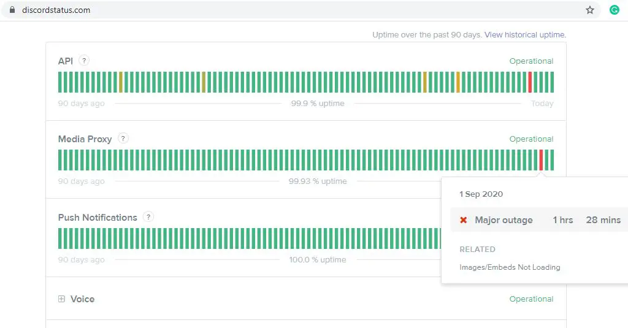Click the lock icon for site information
Viewport: 628px width, 328px height.
tap(12, 10)
